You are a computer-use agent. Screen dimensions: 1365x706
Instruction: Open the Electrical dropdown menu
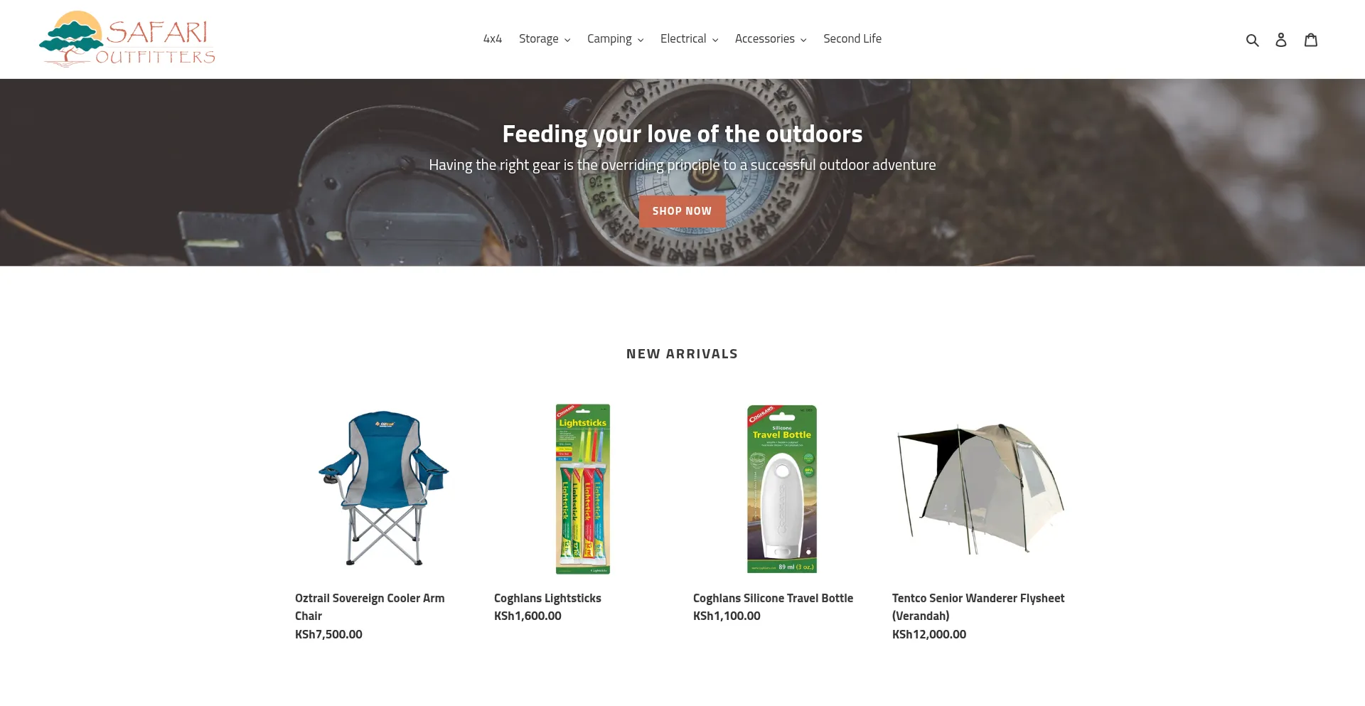click(x=689, y=39)
